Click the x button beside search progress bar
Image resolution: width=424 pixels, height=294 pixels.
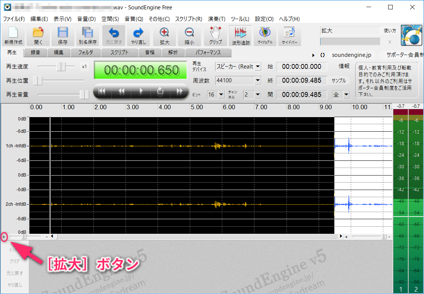coord(390,42)
